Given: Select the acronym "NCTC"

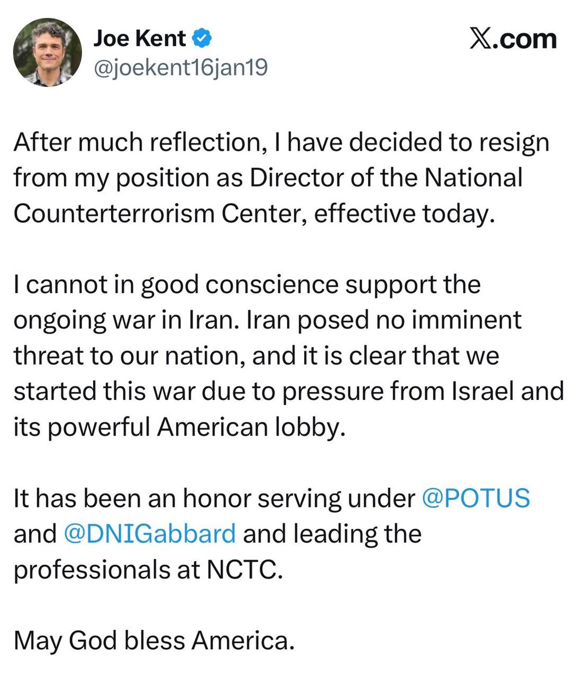Looking at the screenshot, I should pos(241,569).
